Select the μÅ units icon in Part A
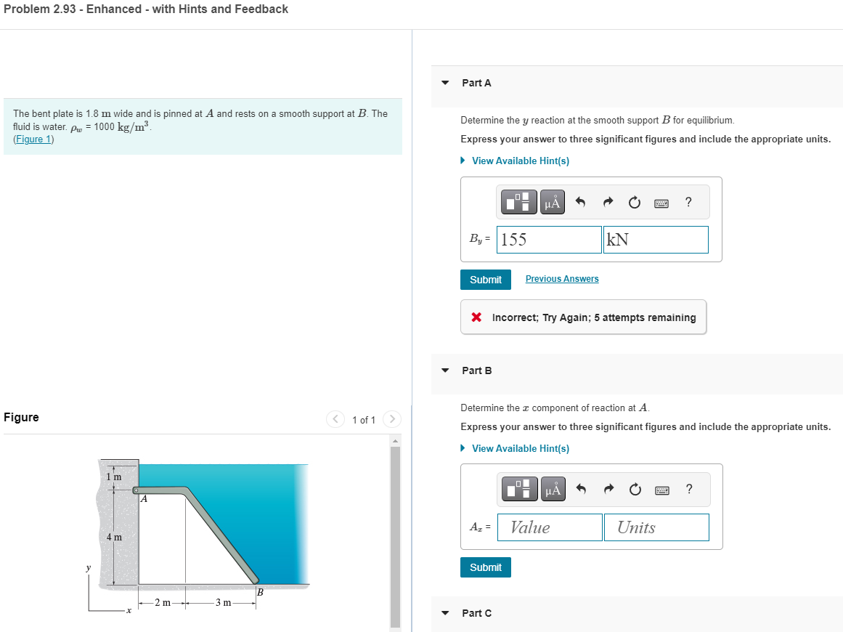 tap(552, 202)
